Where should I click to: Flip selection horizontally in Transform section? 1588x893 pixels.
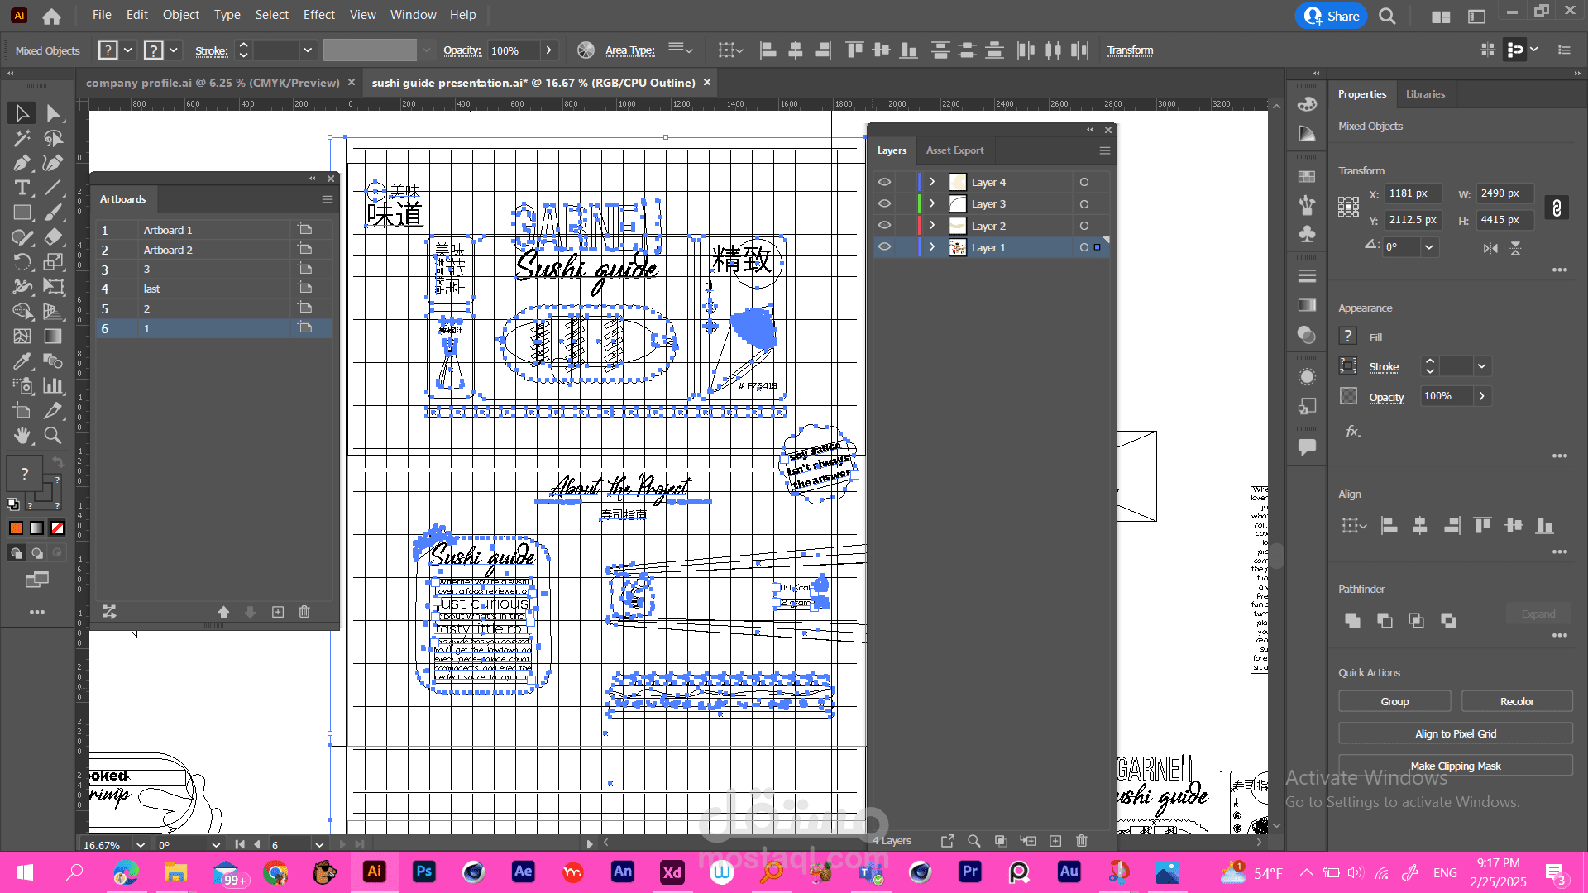[x=1490, y=248]
